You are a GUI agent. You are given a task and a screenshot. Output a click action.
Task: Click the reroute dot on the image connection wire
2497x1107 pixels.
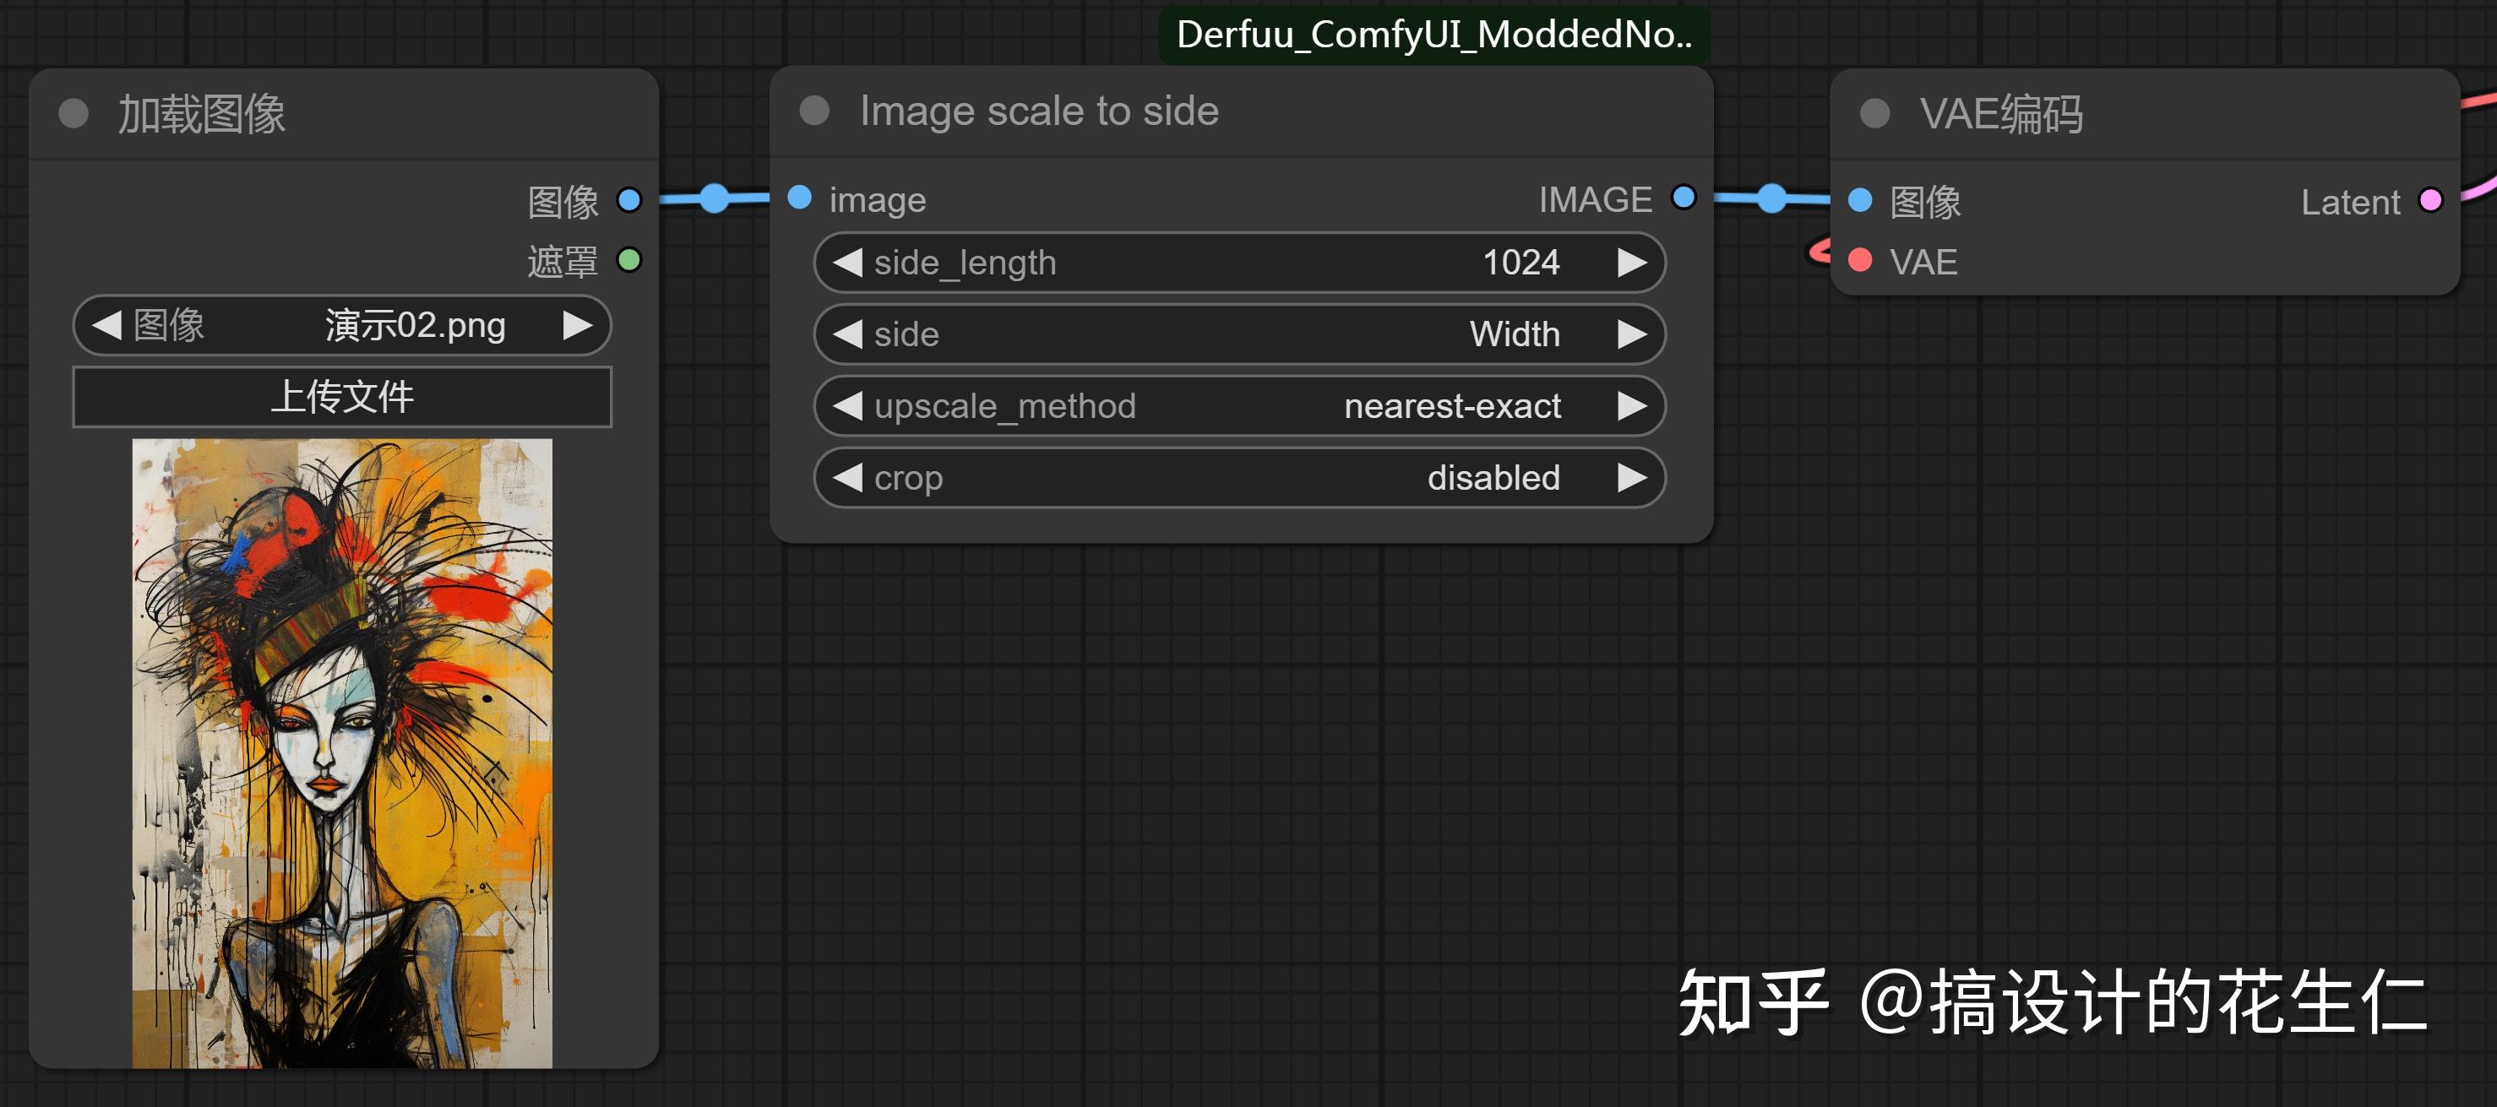(715, 198)
